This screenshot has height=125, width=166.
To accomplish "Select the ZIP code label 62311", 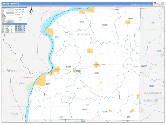I will click(x=129, y=117).
